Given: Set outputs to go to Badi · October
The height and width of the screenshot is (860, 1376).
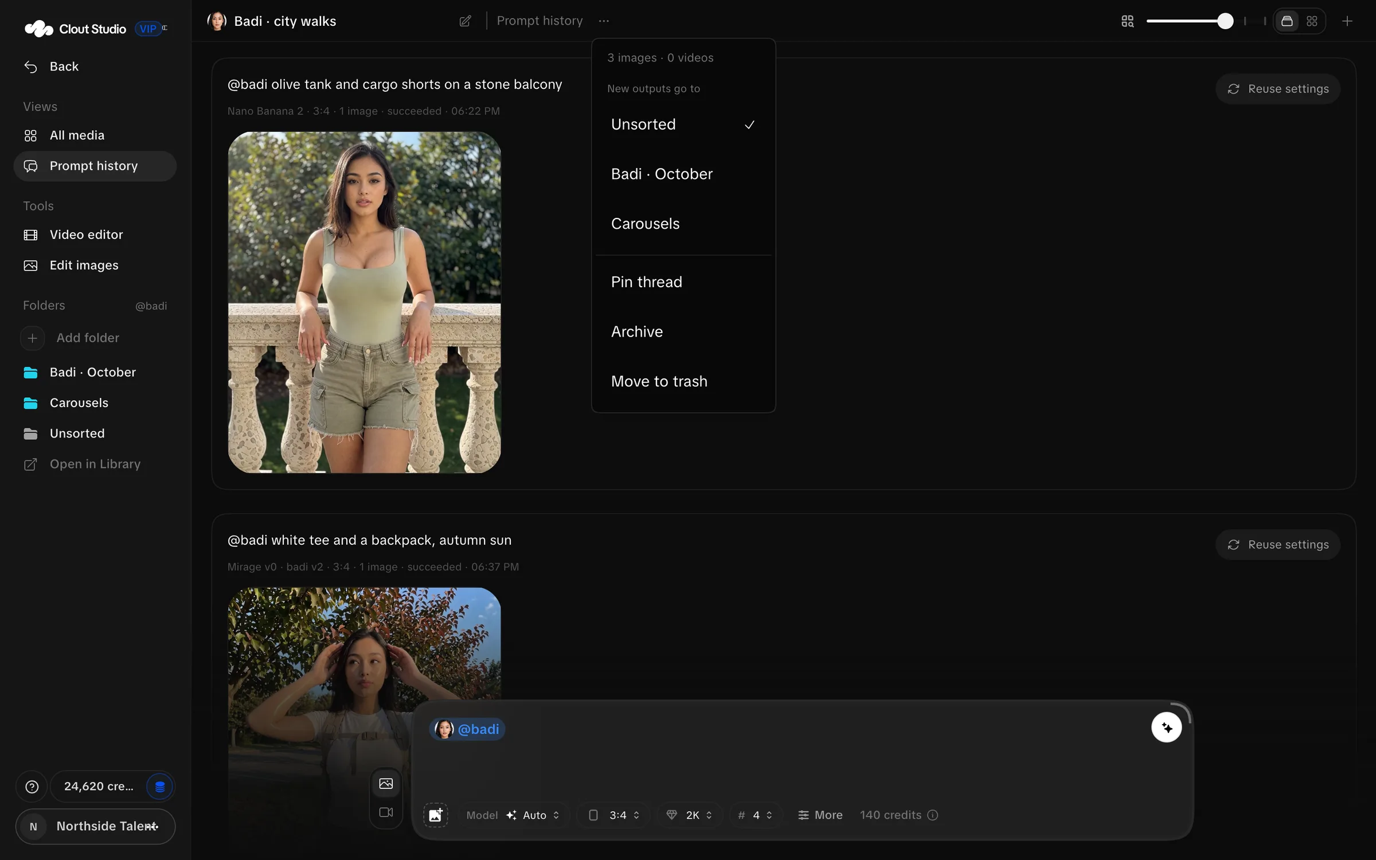Looking at the screenshot, I should coord(683,174).
